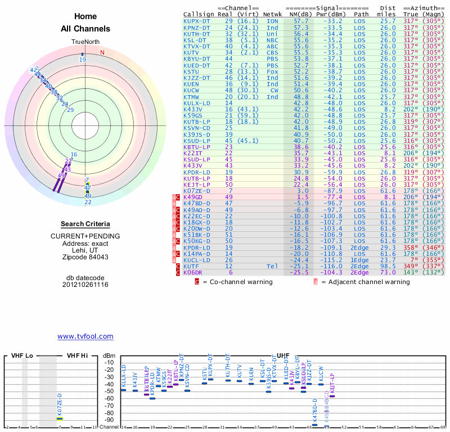
Task: Click the 'Path' column header
Action: (x=361, y=15)
